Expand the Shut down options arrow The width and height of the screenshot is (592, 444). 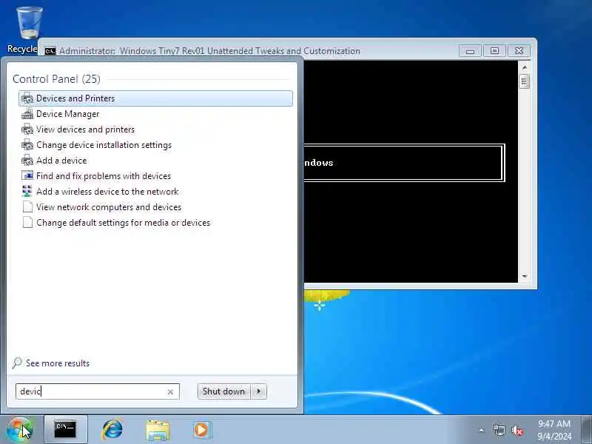(x=259, y=391)
